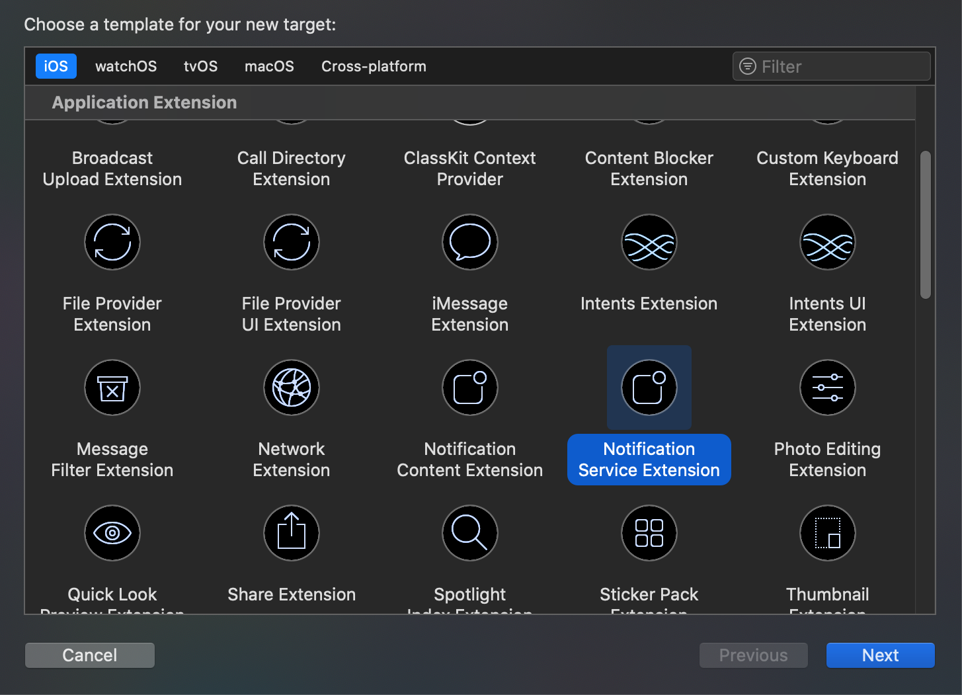The height and width of the screenshot is (695, 962).
Task: Click the Network Extension label
Action: pyautogui.click(x=292, y=460)
